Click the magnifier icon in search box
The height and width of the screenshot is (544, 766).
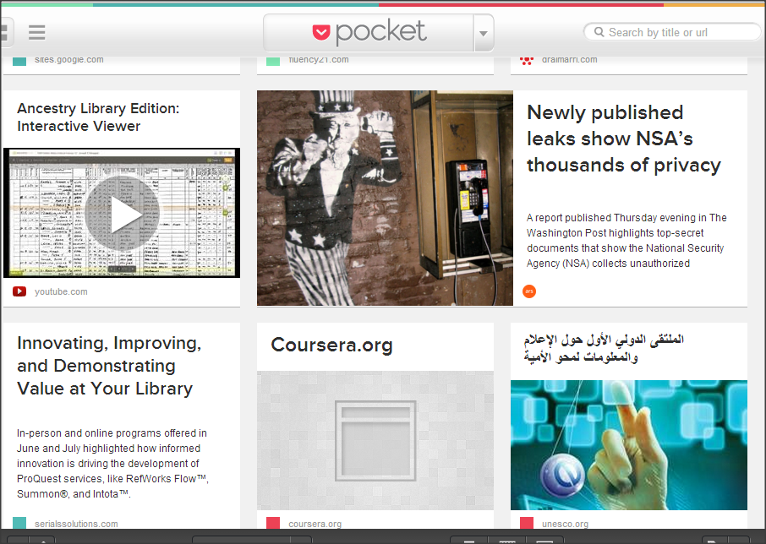(599, 32)
